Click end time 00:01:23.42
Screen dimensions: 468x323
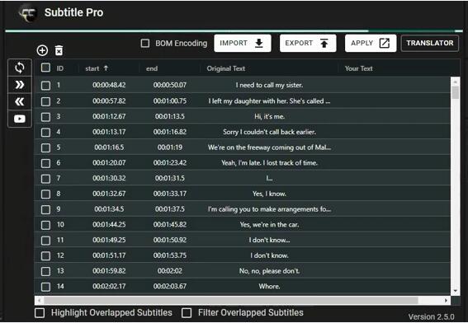pyautogui.click(x=169, y=163)
